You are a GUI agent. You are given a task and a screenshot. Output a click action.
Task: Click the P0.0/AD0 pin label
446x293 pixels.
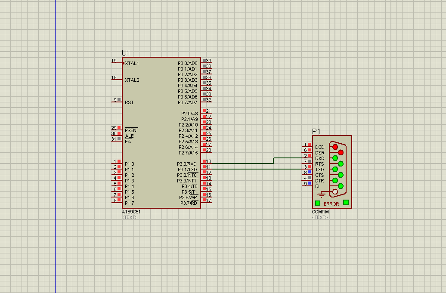(187, 63)
